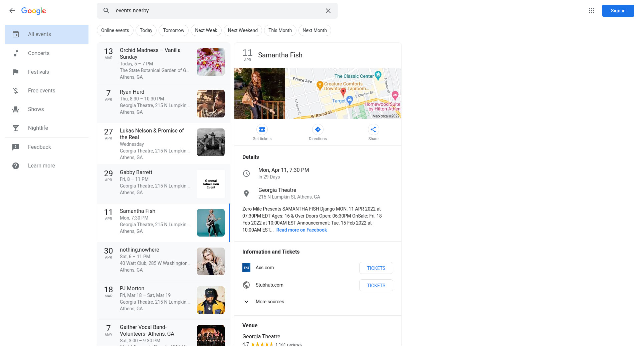Click the Gaither Vocal Band thumbnail
The image size is (641, 347).
tap(211, 335)
